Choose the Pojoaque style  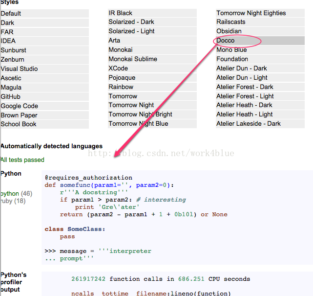[152, 78]
